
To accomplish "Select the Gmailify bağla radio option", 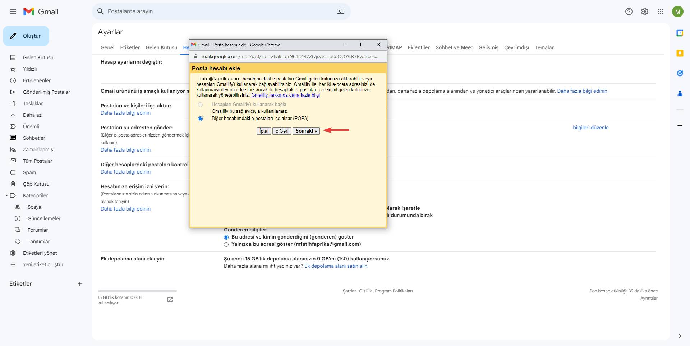I will (x=200, y=105).
